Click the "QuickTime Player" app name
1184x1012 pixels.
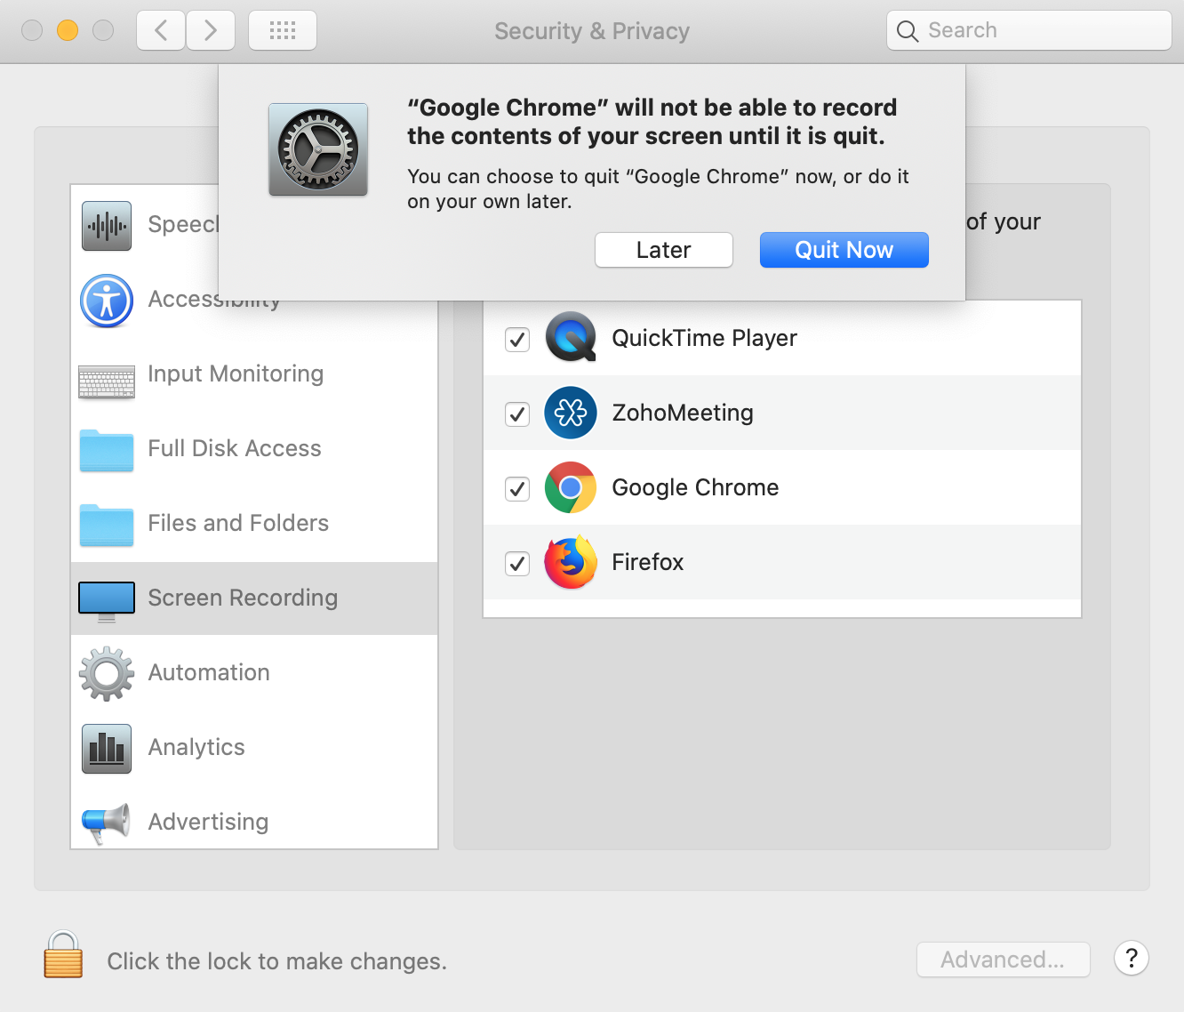pyautogui.click(x=704, y=338)
